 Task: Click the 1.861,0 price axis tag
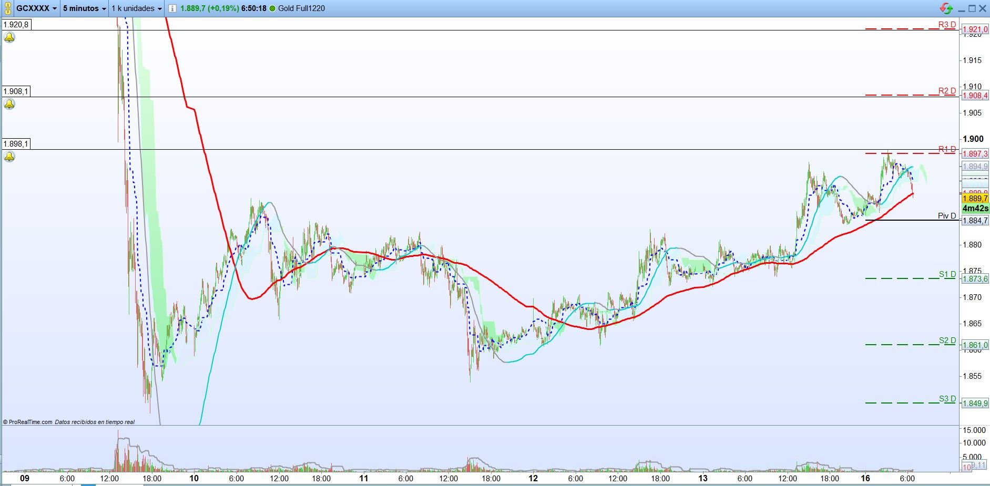[975, 345]
